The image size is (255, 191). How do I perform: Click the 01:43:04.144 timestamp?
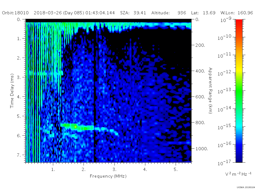(x=100, y=13)
